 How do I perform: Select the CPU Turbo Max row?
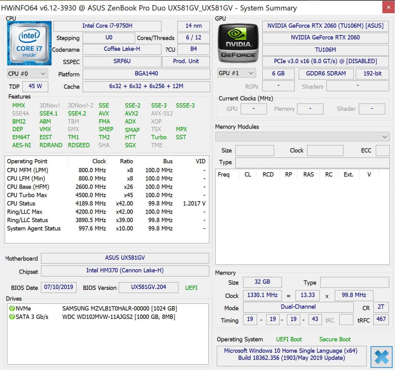coord(106,195)
